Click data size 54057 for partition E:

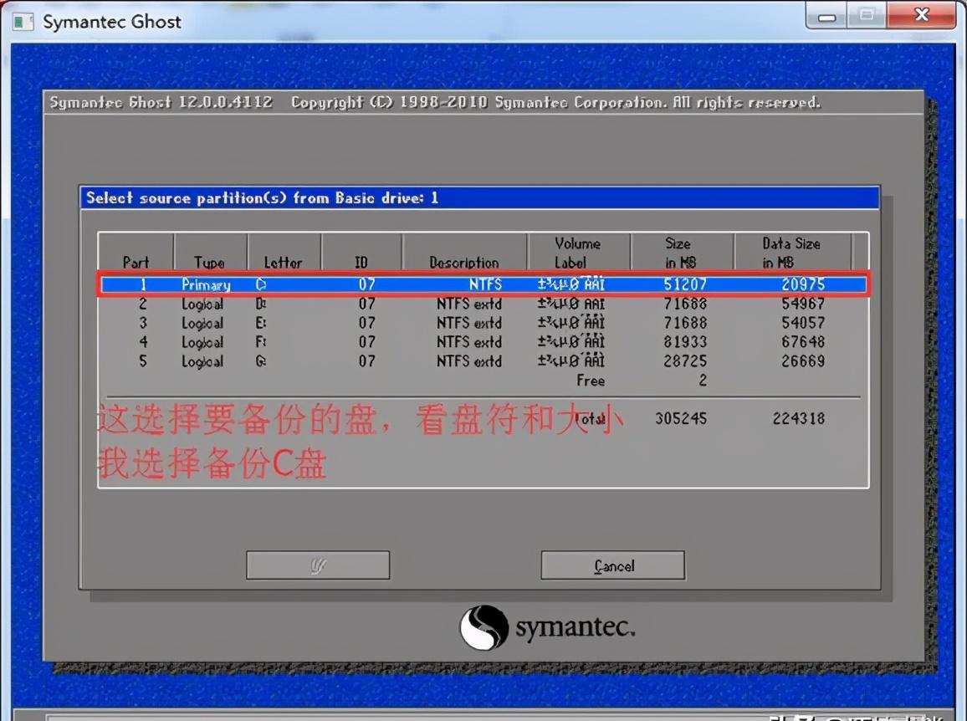803,323
